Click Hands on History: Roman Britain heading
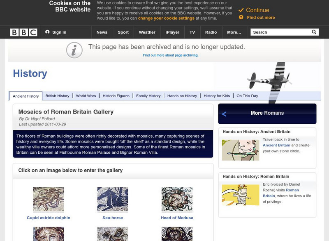This screenshot has height=241, width=329. [x=256, y=176]
